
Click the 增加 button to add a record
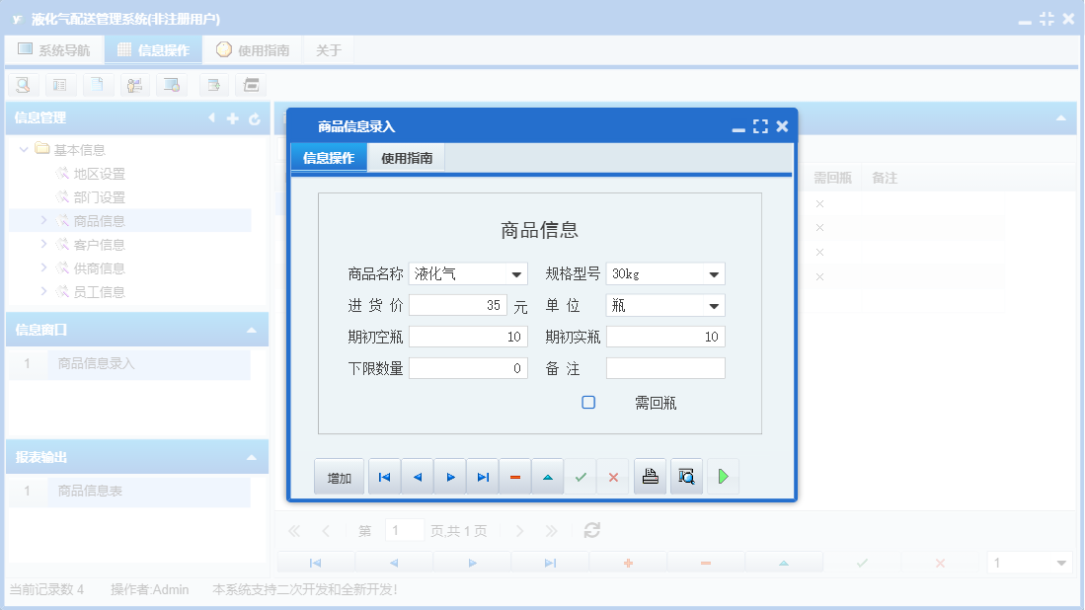point(338,476)
